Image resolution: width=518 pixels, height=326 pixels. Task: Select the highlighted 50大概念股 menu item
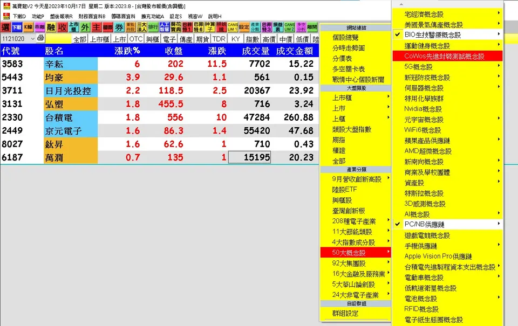tap(356, 253)
